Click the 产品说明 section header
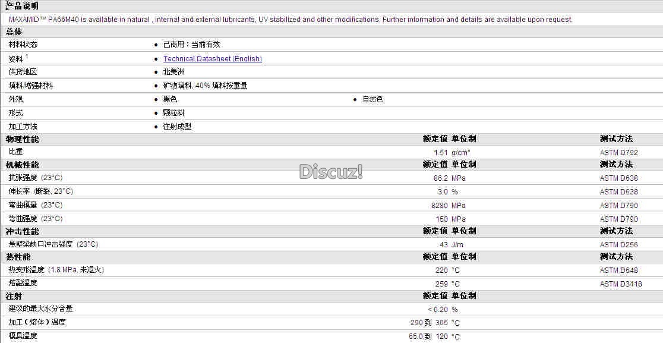The width and height of the screenshot is (663, 343). 22,6
